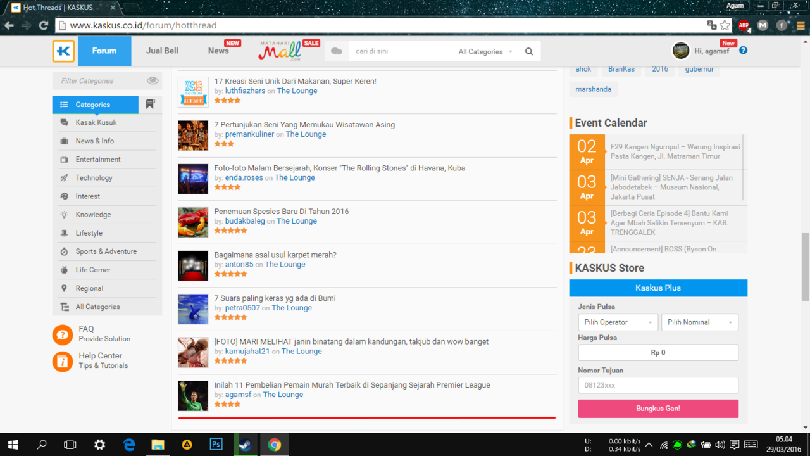Open Photoshop from the taskbar
Viewport: 810px width, 456px height.
216,445
